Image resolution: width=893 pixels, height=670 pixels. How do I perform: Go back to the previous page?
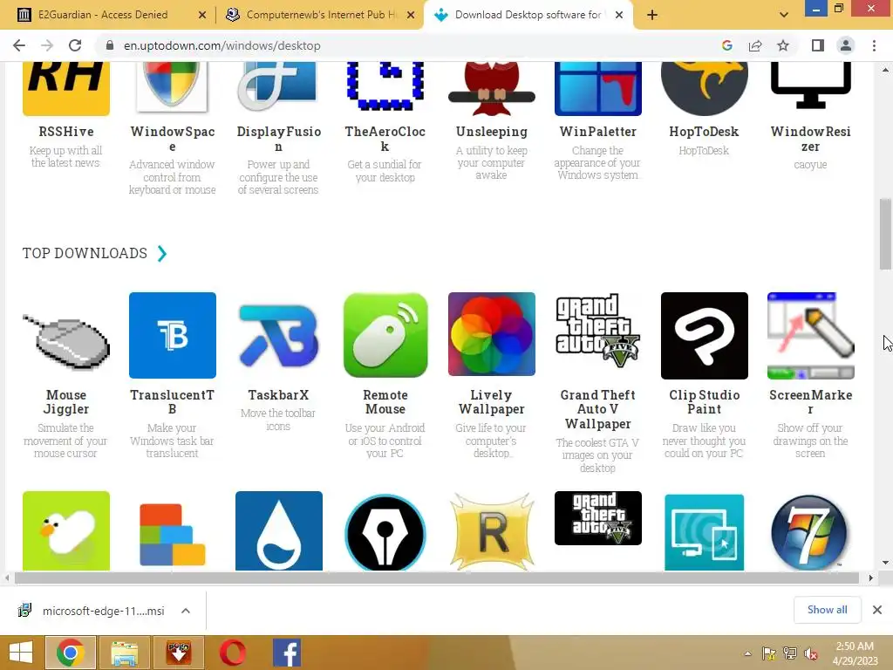(x=19, y=45)
